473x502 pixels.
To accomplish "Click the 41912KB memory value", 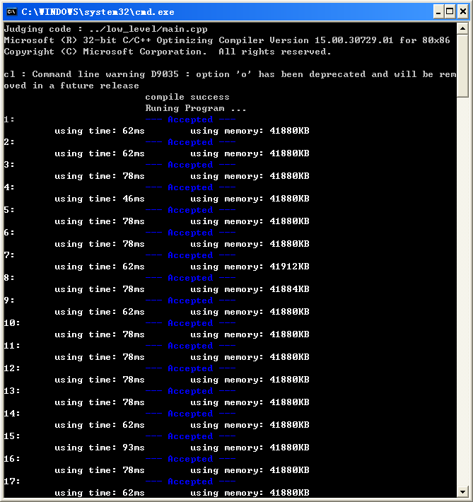I will click(289, 267).
